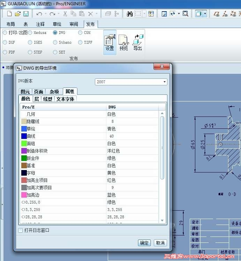Click the color list scroll down arrow

coord(162,220)
